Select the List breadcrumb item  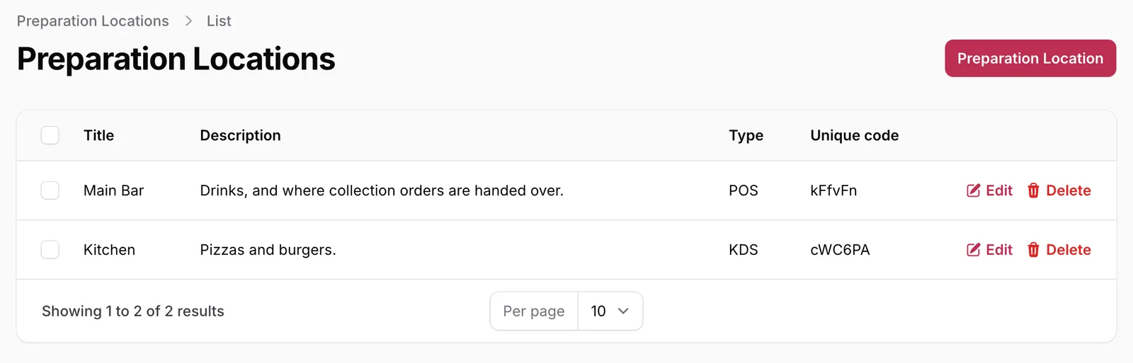point(219,21)
